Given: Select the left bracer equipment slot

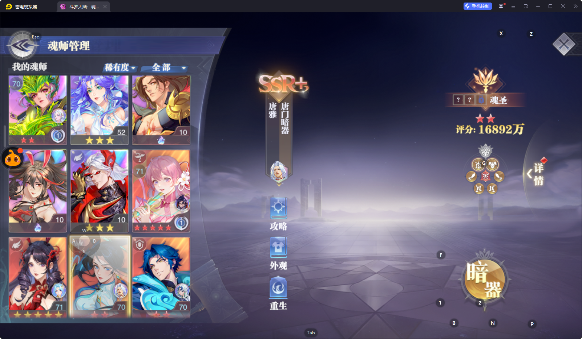Looking at the screenshot, I should [x=472, y=177].
